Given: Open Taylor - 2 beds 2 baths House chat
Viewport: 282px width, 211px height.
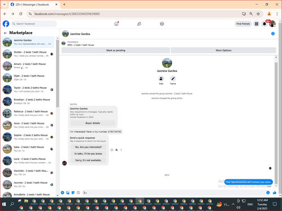Looking at the screenshot, I should [28, 89].
